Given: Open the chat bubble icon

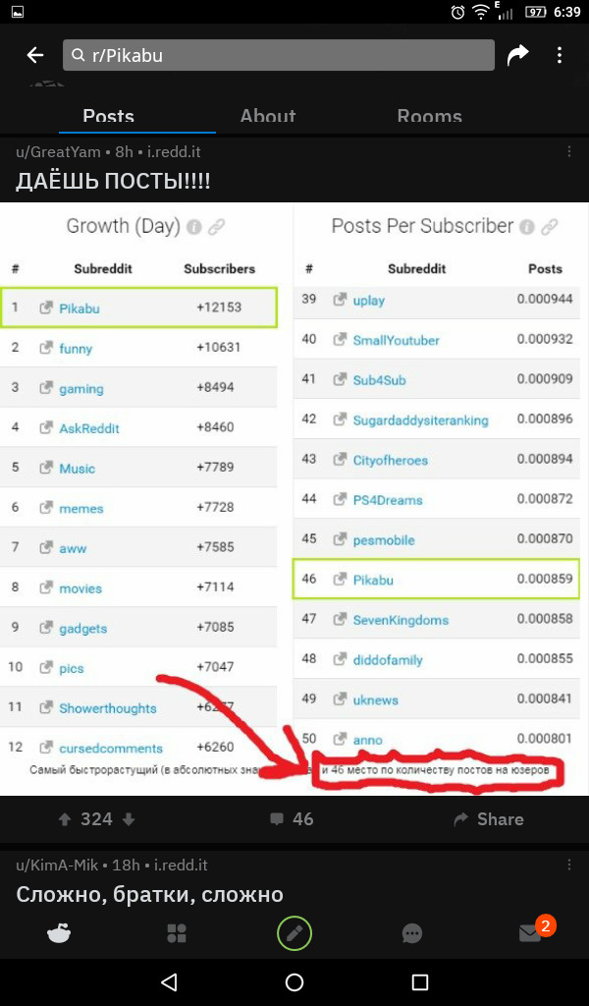Looking at the screenshot, I should (412, 933).
